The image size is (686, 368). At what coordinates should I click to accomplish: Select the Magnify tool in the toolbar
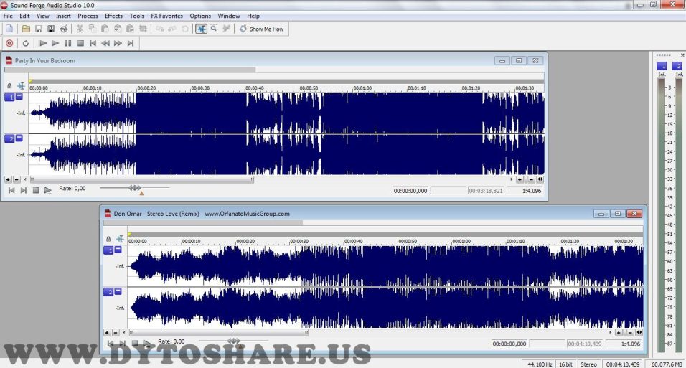pyautogui.click(x=214, y=29)
